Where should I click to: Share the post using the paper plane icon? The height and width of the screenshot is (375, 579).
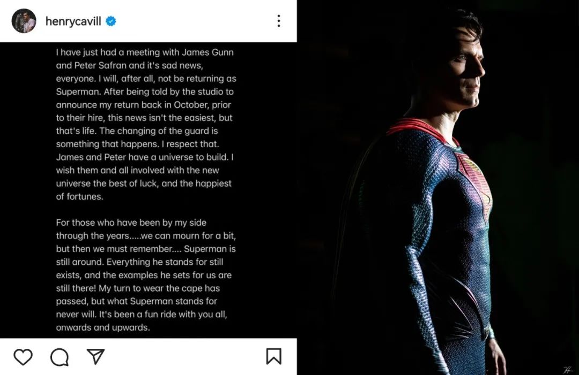pos(95,356)
